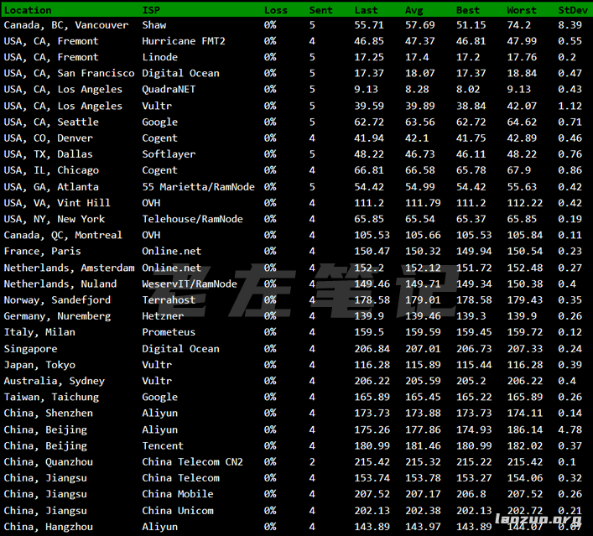Click '55 Marietta/RamNode' ISP entry

point(198,187)
